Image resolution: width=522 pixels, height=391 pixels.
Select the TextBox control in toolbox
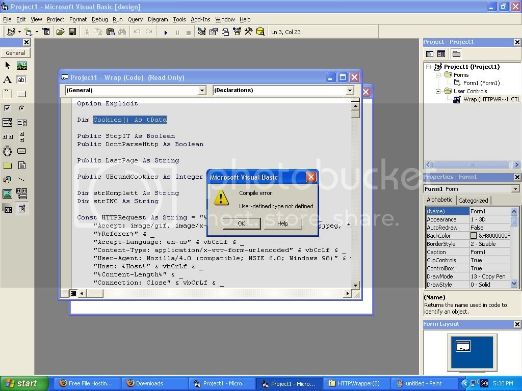pos(21,80)
